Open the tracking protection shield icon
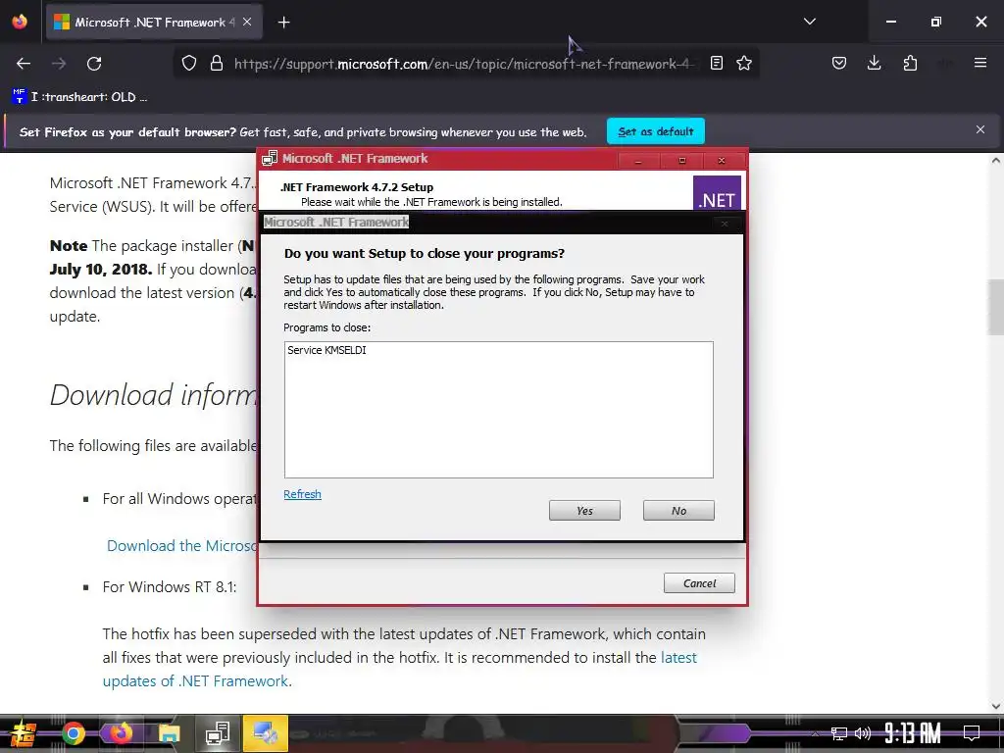This screenshot has height=753, width=1004. [x=189, y=64]
